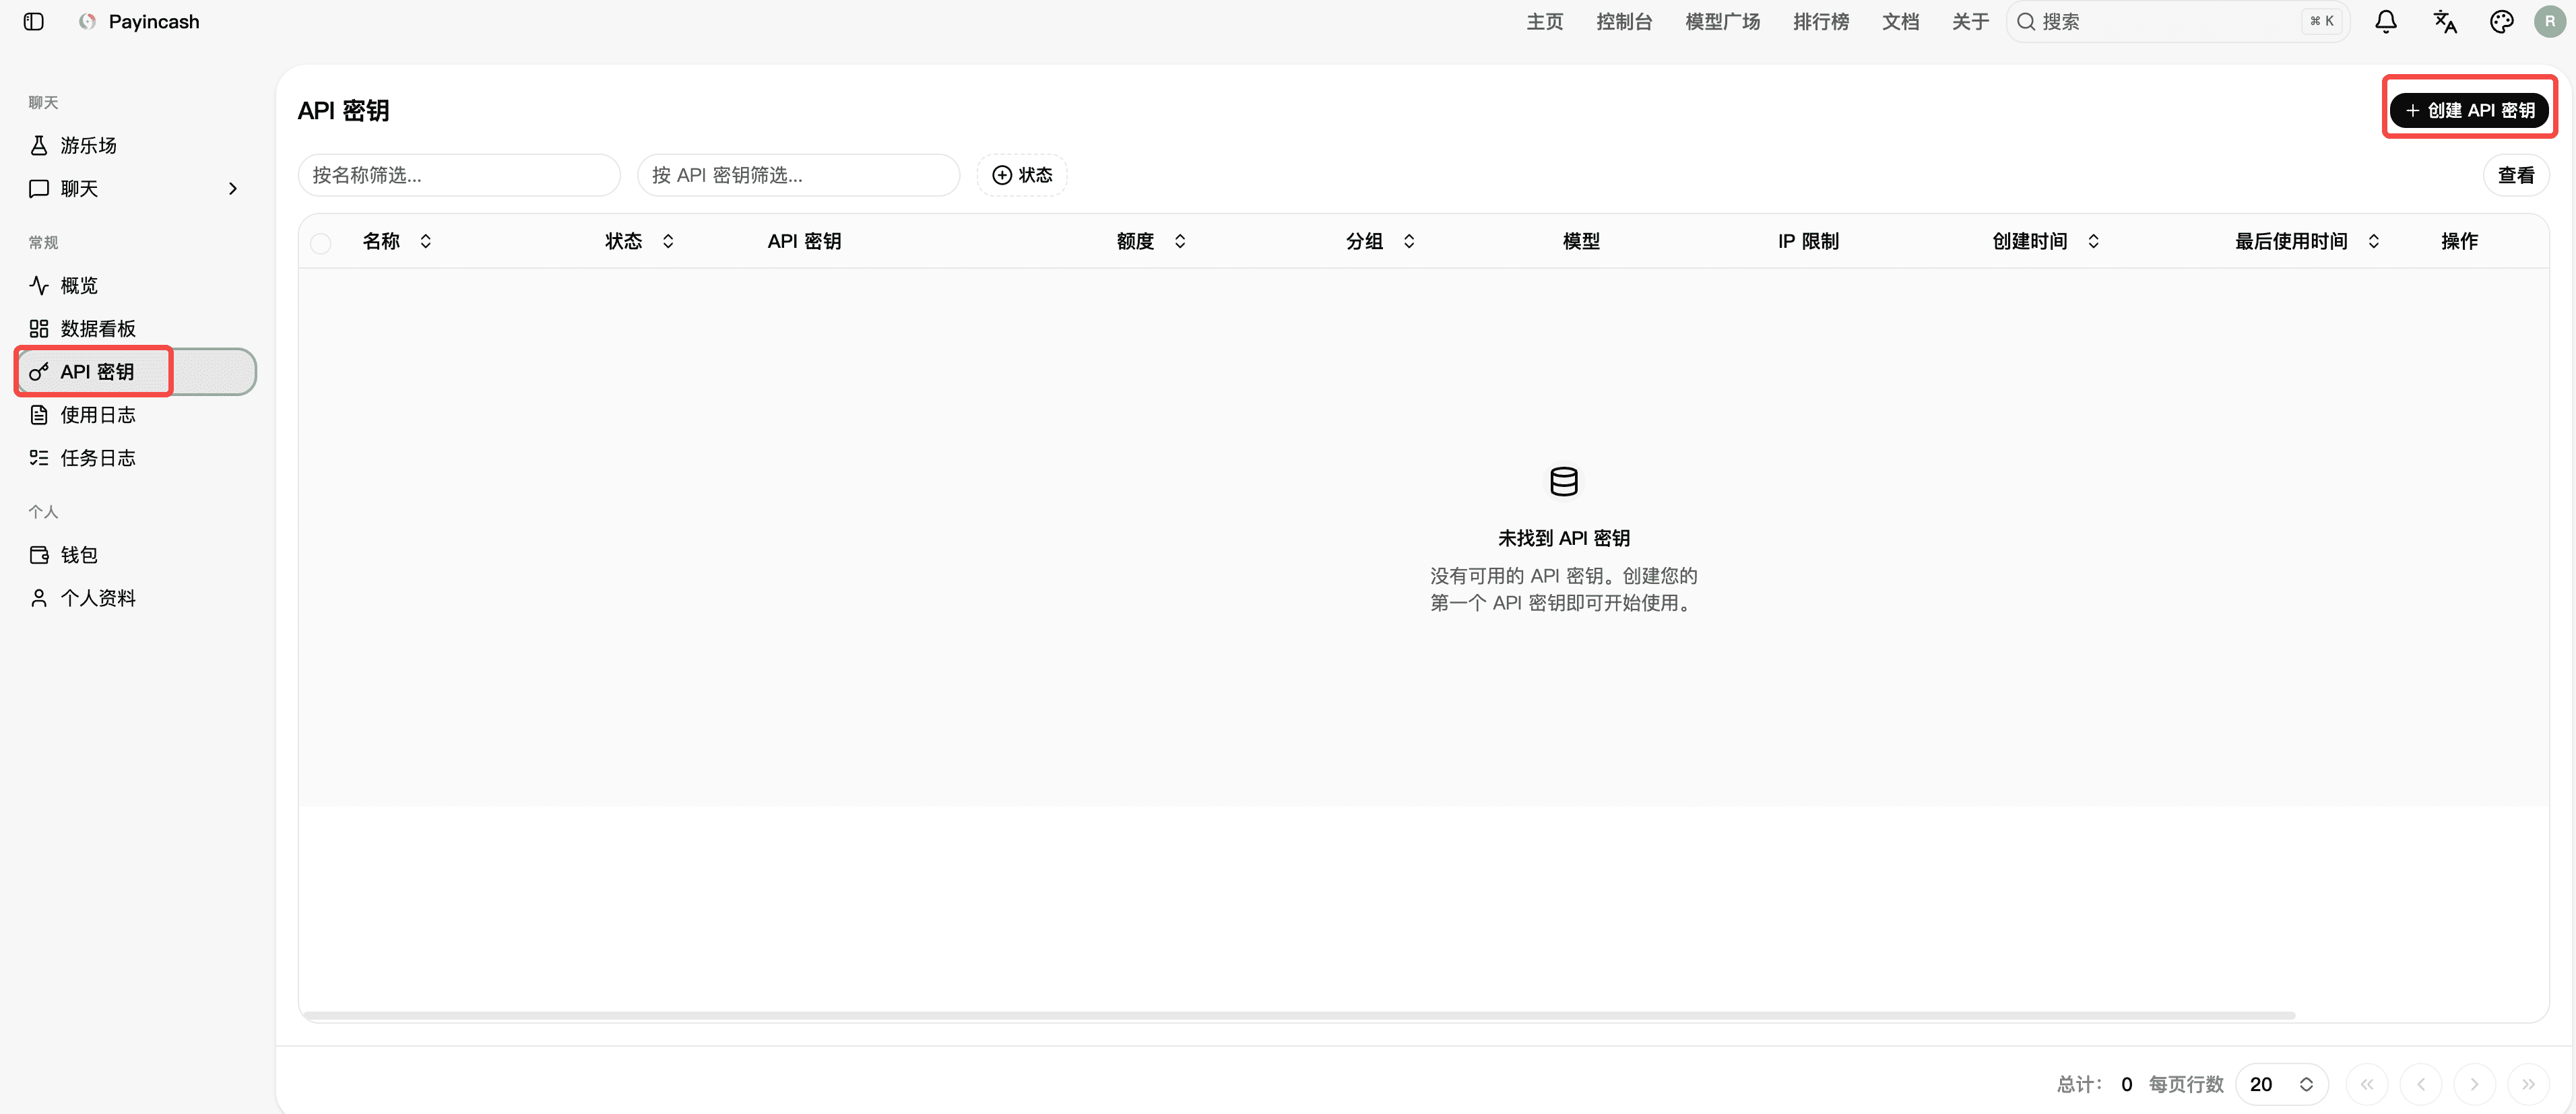Click the personal profile person icon
This screenshot has height=1114, width=2576.
(x=39, y=598)
